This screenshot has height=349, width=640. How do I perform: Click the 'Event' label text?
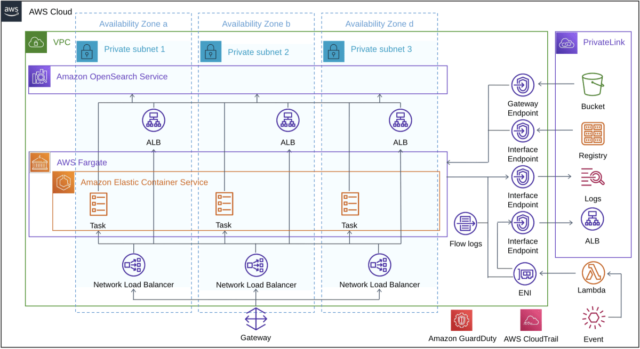coord(594,339)
